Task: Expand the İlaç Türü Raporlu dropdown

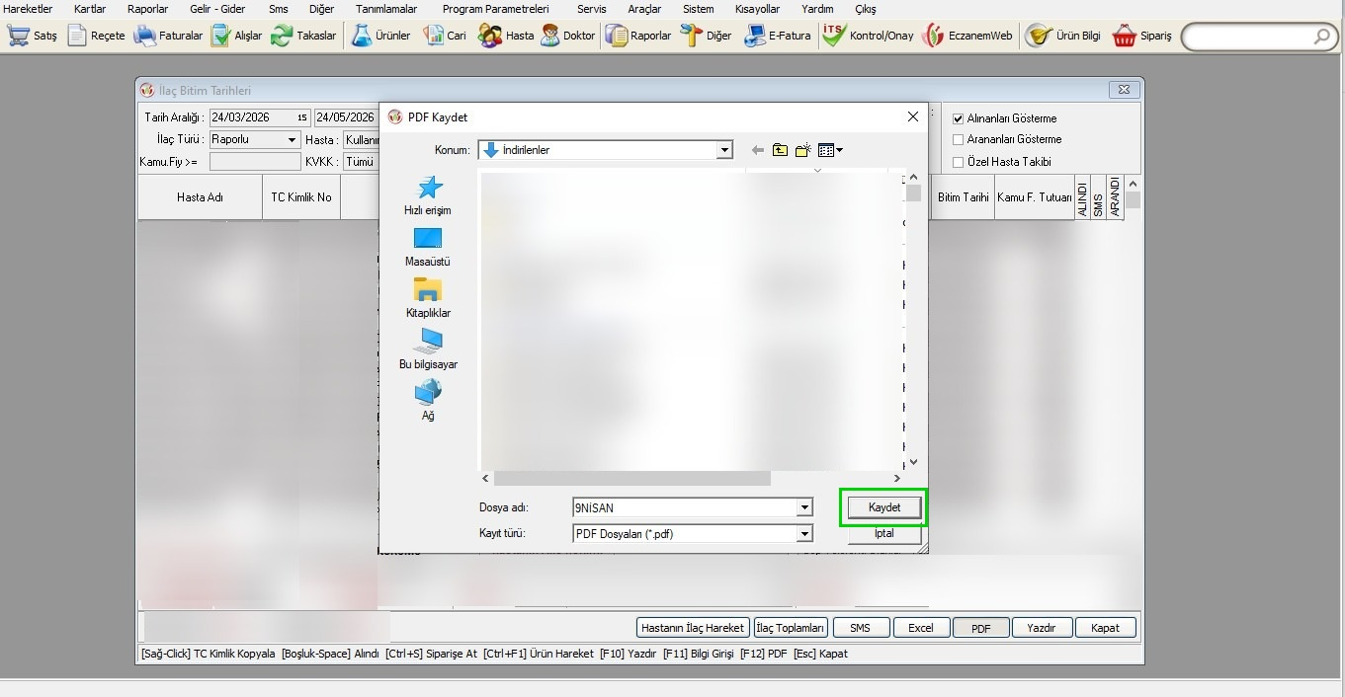Action: pyautogui.click(x=292, y=140)
